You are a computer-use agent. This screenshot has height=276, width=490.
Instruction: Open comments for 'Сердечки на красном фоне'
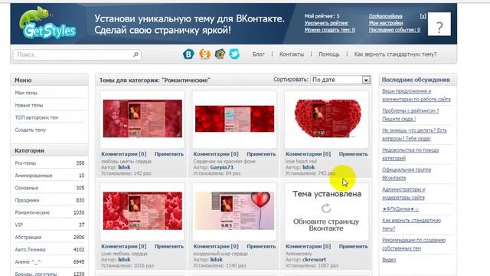216,154
